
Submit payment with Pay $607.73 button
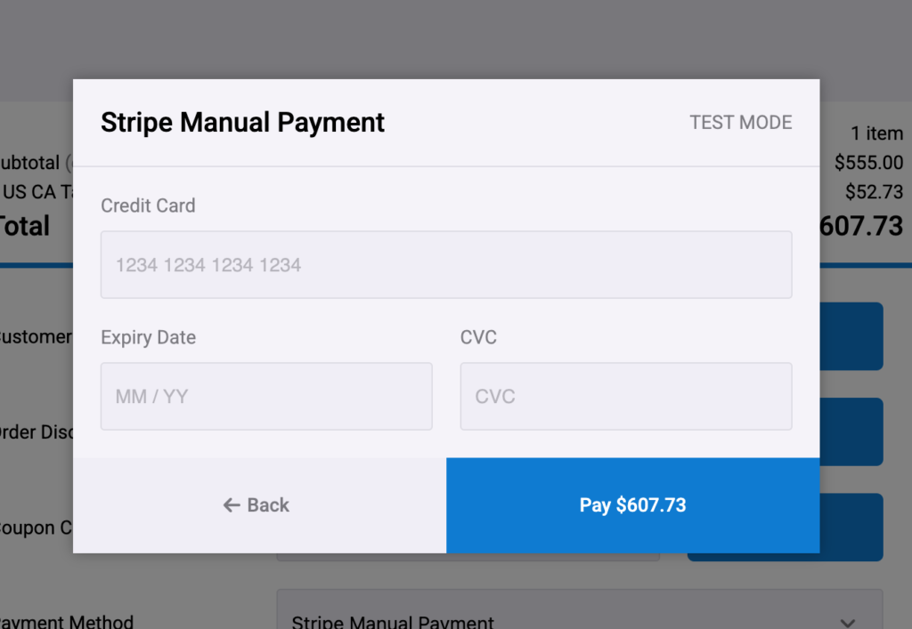tap(633, 505)
